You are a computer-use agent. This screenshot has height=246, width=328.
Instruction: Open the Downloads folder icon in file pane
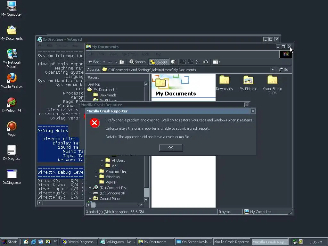coord(224,80)
